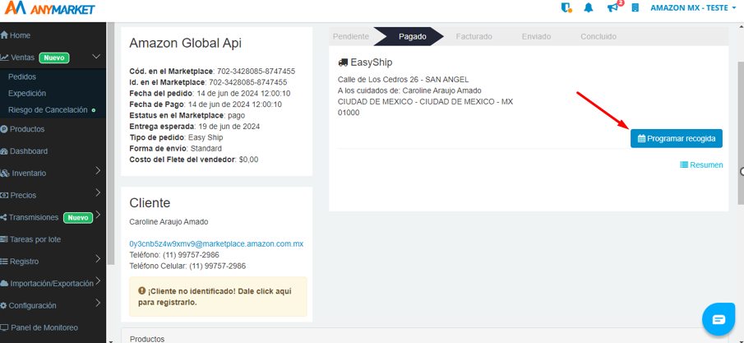Click the Precios money icon

(x=4, y=195)
